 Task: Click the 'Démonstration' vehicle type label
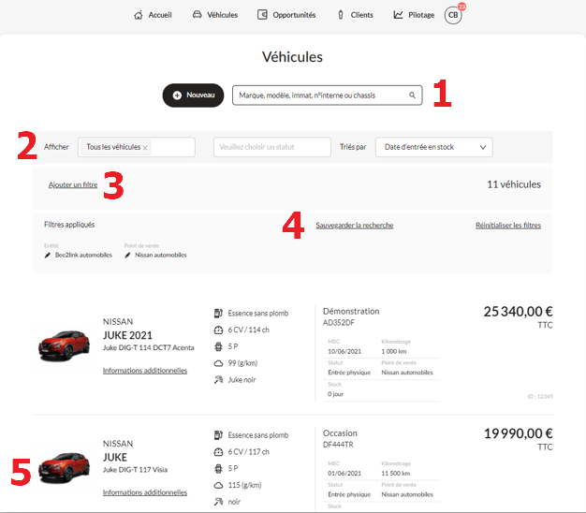coord(351,311)
